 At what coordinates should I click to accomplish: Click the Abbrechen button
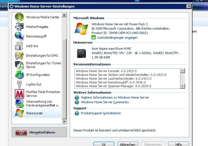127,144
